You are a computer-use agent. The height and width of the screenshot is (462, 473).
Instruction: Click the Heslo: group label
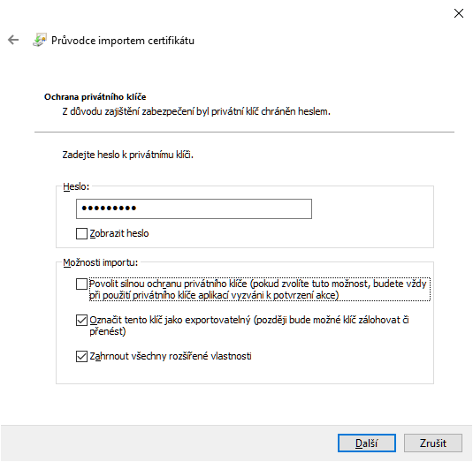[76, 186]
